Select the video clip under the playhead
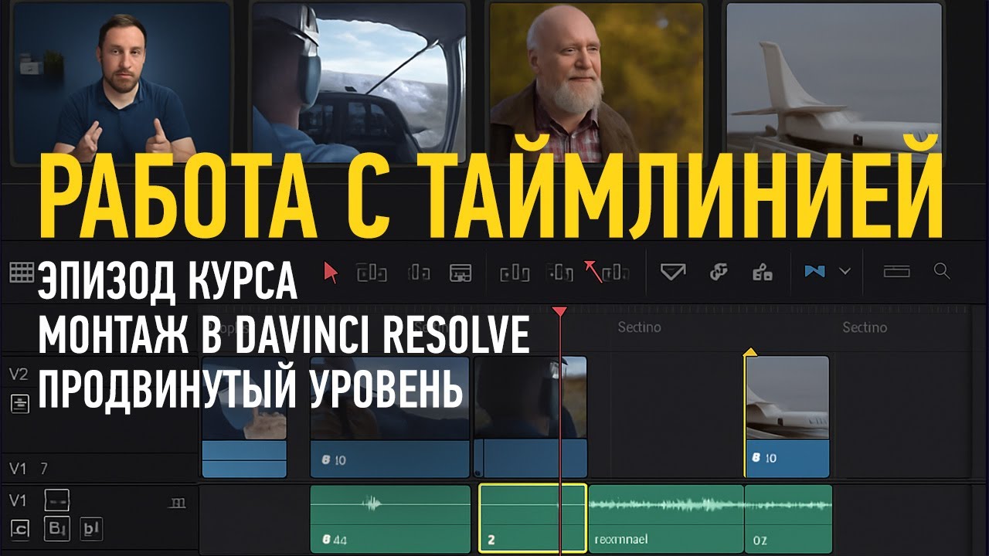The image size is (989, 556). pos(530,417)
